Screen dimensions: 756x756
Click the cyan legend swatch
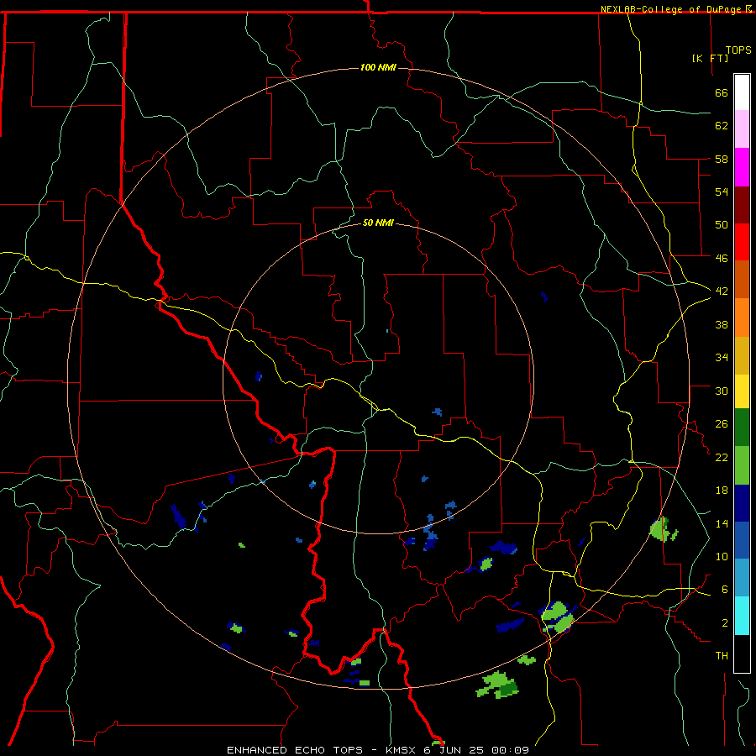click(742, 616)
